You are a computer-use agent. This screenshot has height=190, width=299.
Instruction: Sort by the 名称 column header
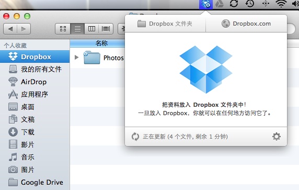tap(97, 43)
